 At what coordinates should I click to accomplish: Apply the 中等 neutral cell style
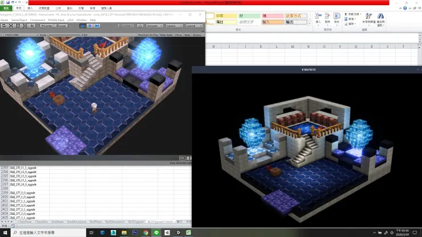click(x=226, y=16)
